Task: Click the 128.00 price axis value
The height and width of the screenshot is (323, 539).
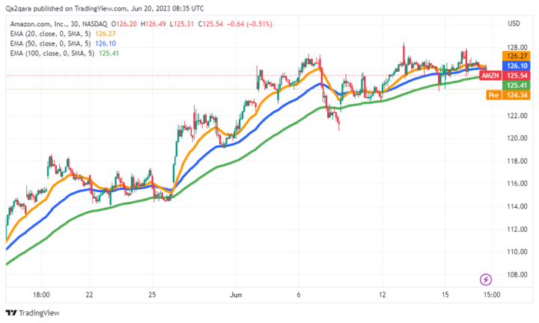Action: (x=517, y=47)
